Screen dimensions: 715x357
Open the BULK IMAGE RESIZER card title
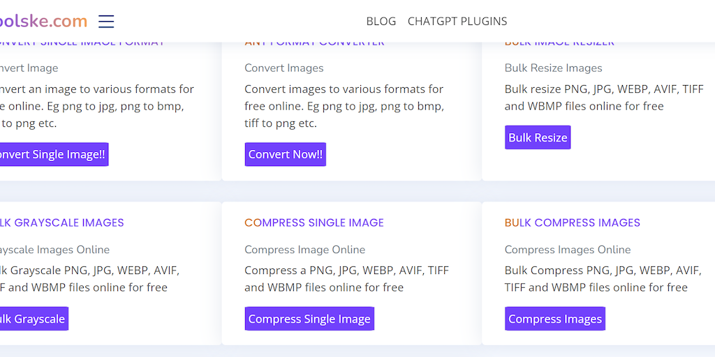coord(559,43)
